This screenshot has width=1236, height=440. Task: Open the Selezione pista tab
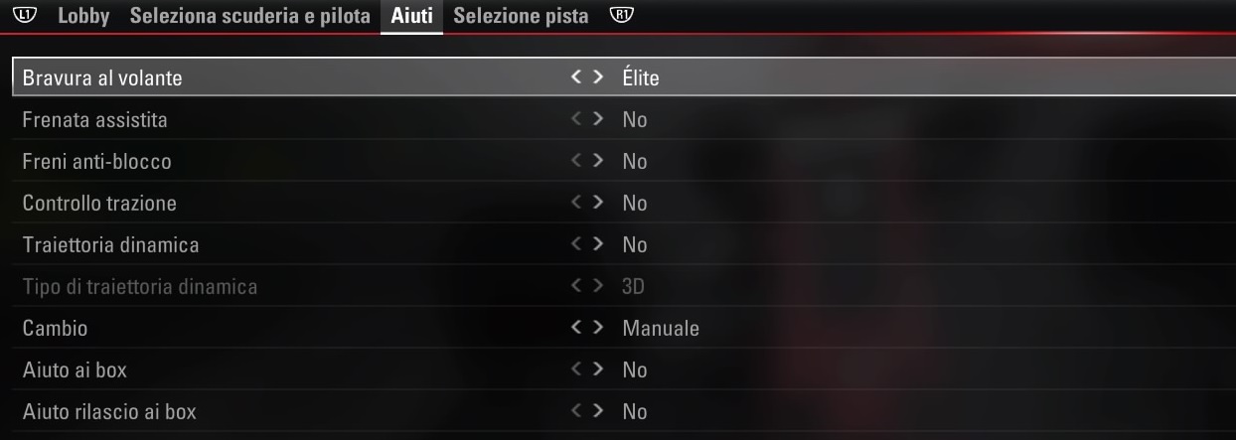(x=521, y=16)
